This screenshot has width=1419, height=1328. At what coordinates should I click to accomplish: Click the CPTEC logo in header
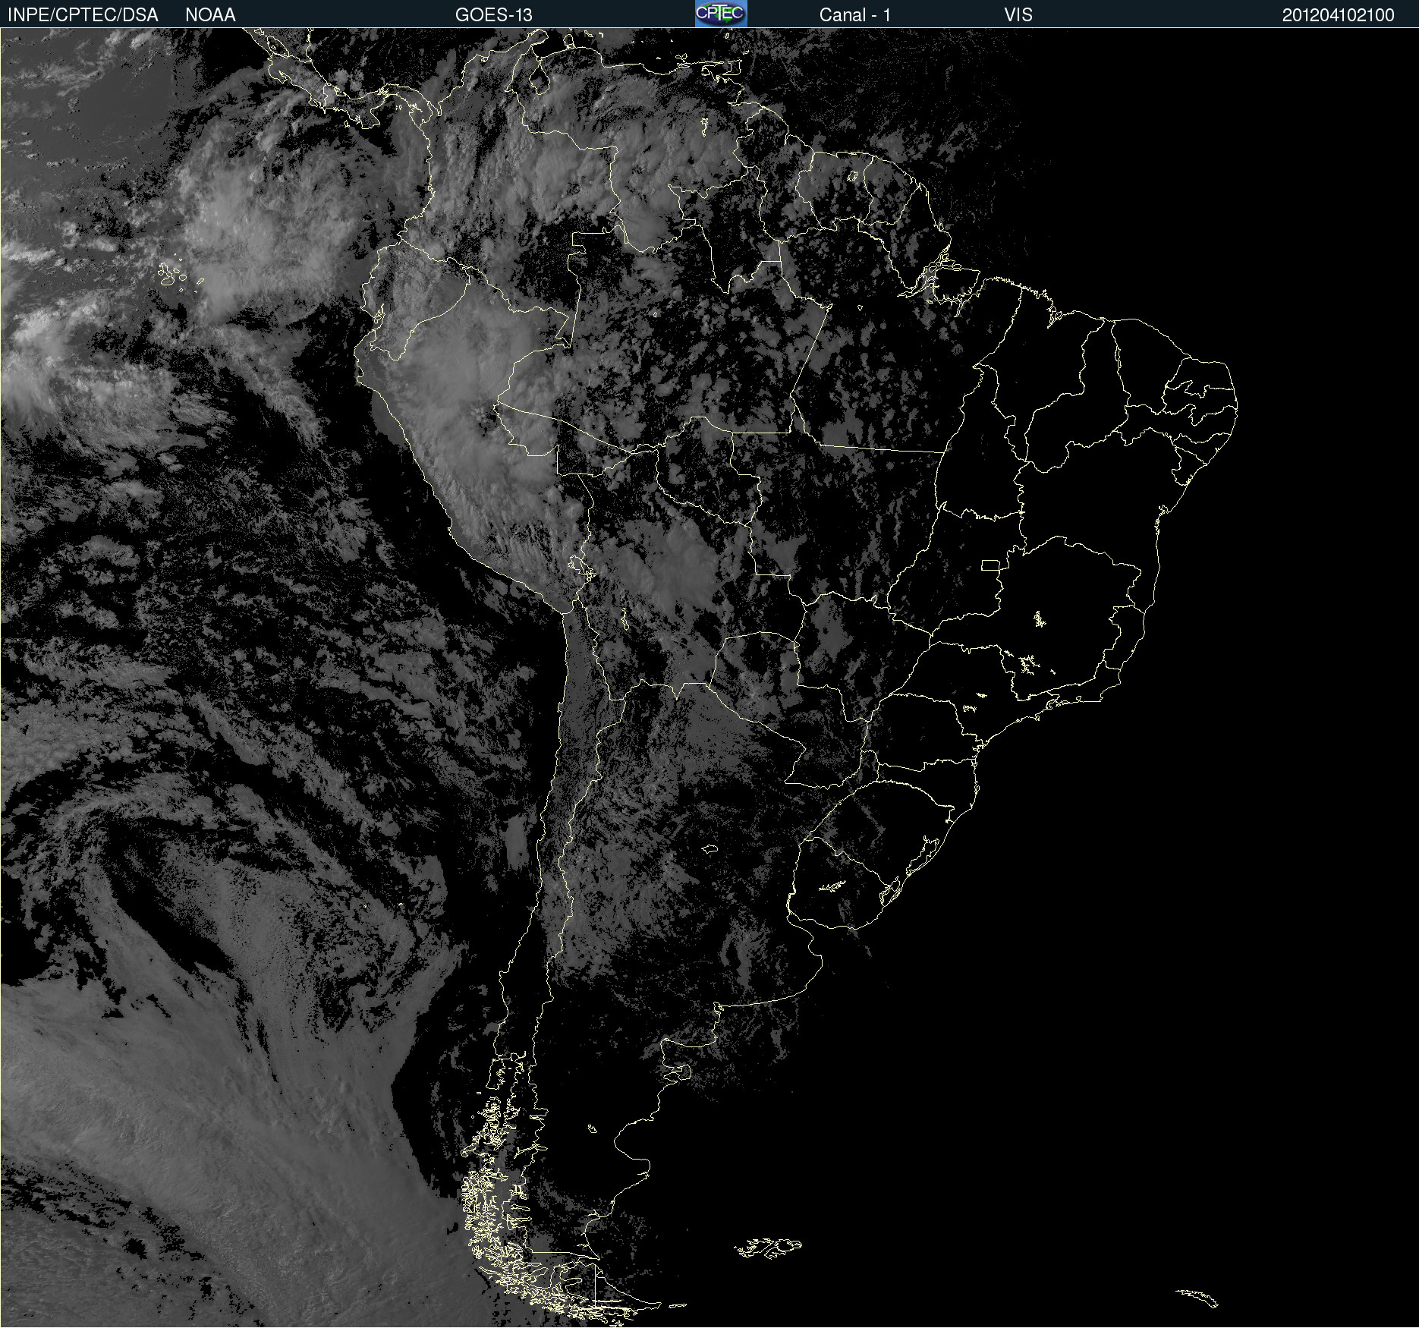coord(721,14)
